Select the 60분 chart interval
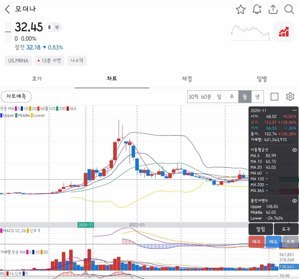This screenshot has width=299, height=279. [206, 97]
